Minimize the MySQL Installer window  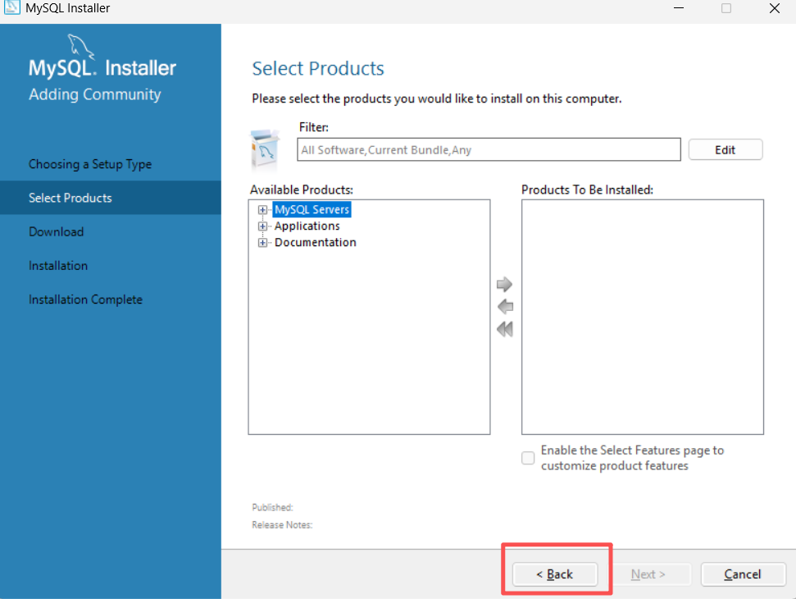679,8
